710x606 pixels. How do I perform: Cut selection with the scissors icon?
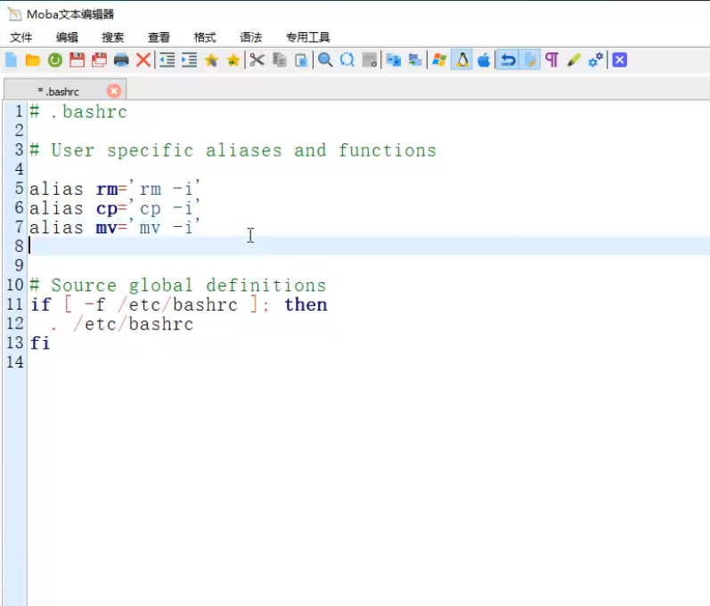pos(257,61)
